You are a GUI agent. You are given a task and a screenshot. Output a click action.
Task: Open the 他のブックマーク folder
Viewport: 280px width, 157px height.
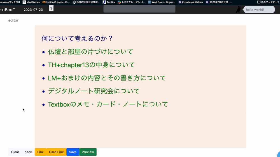point(268,2)
